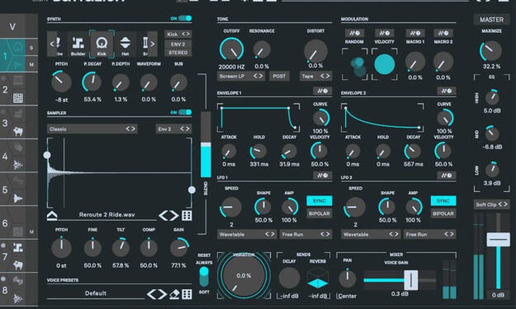Screen dimensions: 516x309
Task: Toggle LFO 1 SYNC button
Action: (x=319, y=201)
